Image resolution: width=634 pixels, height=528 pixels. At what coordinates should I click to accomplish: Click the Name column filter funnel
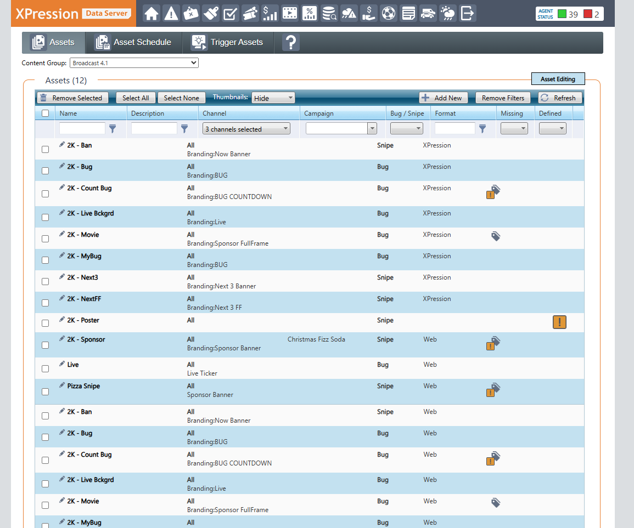click(x=113, y=129)
